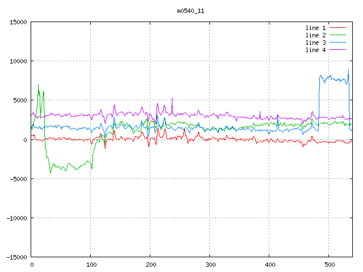
Task: Click the 5000 y-axis tick label
Action: [20, 100]
